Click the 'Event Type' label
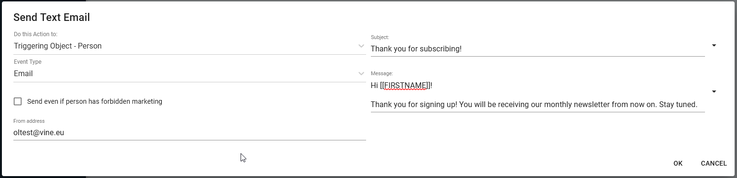The height and width of the screenshot is (178, 737). coord(28,62)
